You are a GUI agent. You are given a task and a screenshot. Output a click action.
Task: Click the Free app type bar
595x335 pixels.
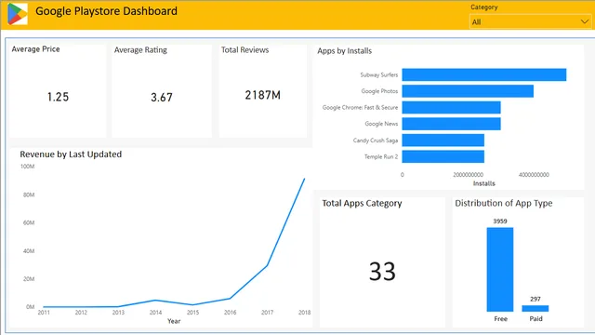click(x=500, y=270)
